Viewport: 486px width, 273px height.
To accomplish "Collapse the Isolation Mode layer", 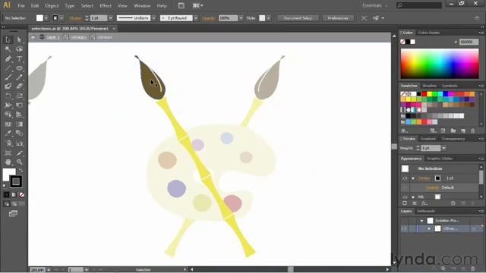I will point(421,221).
